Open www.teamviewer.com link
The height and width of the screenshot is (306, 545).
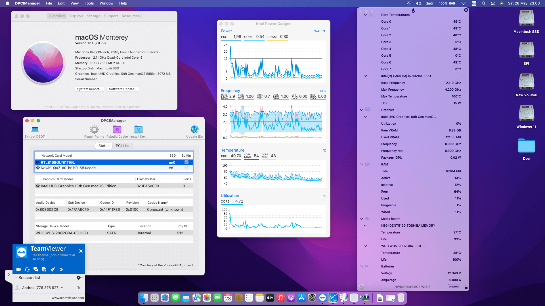click(x=68, y=298)
